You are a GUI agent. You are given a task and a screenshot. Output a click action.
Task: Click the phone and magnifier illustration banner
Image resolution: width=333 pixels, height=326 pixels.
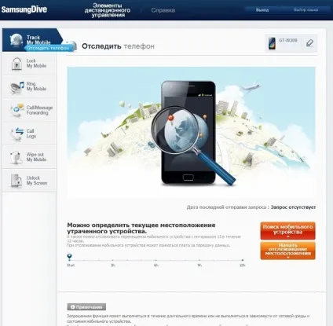[x=191, y=132]
